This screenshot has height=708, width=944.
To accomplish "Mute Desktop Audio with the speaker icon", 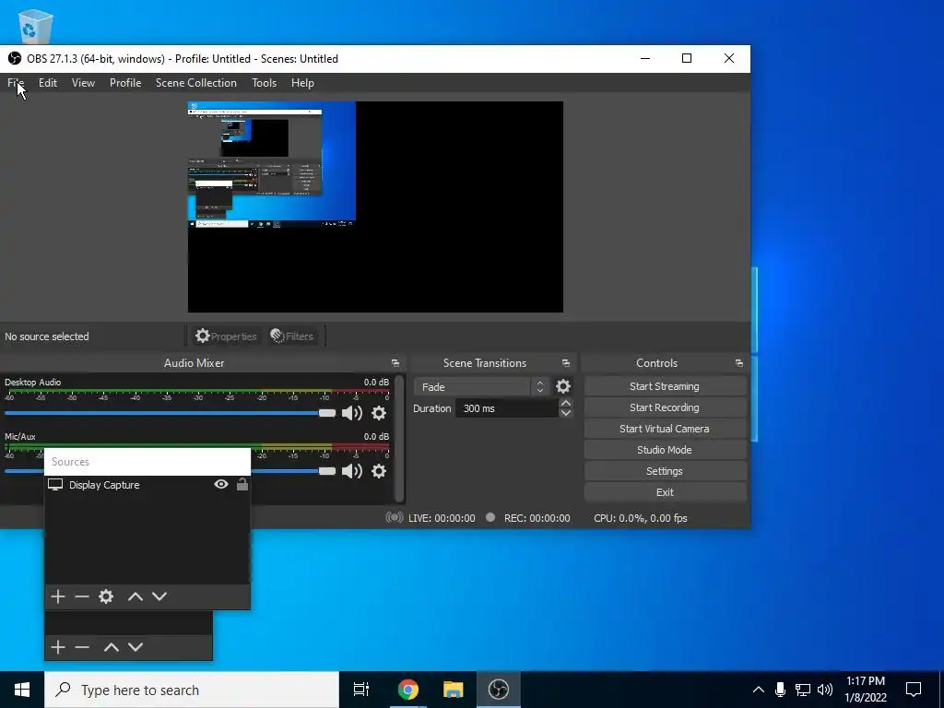I will click(x=352, y=413).
